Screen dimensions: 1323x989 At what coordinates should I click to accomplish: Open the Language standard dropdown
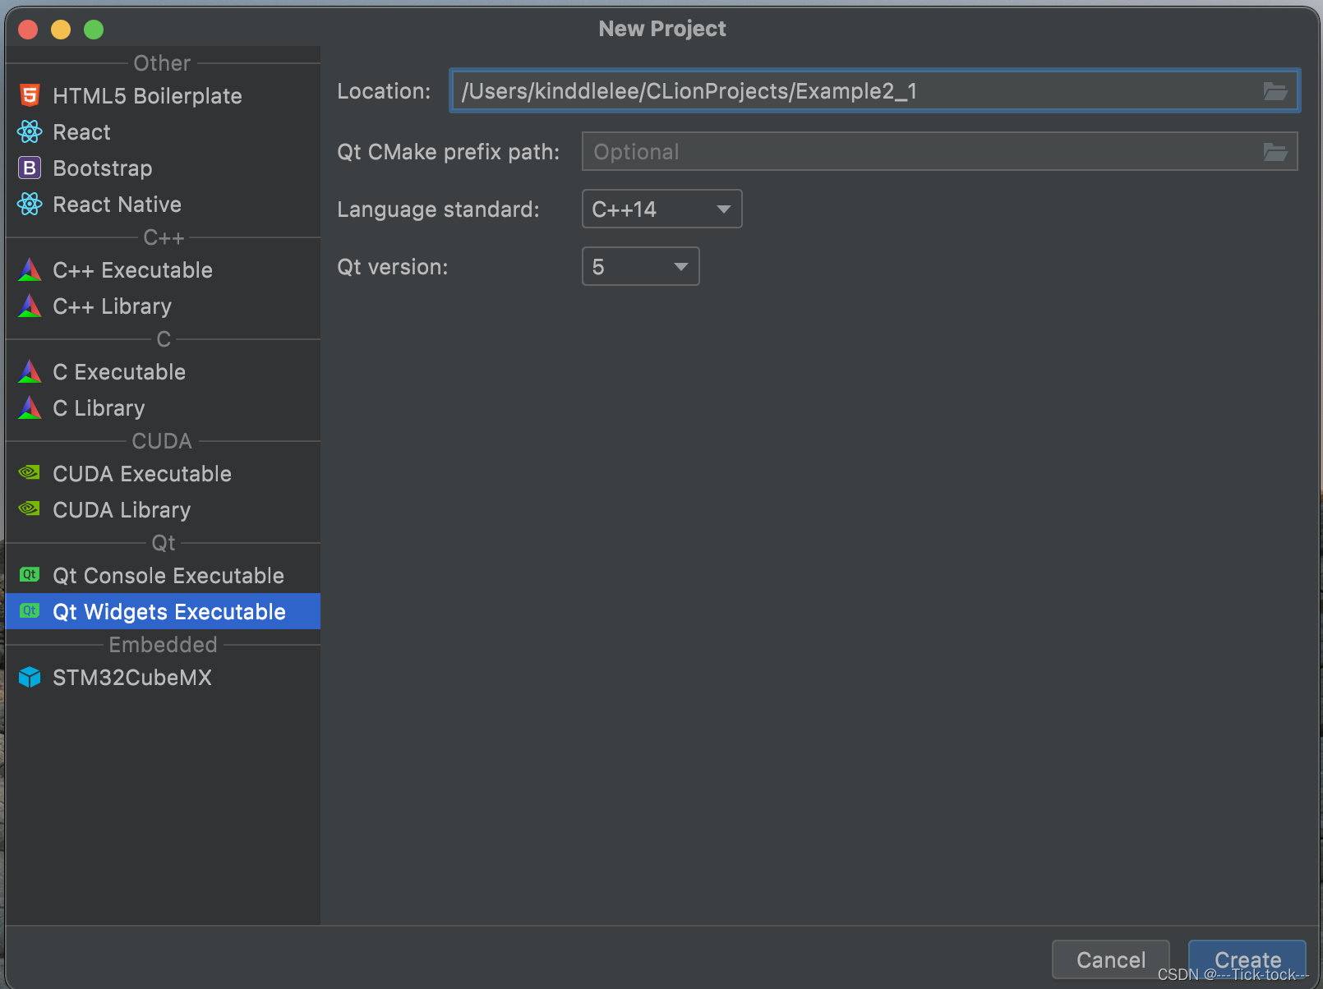[661, 209]
